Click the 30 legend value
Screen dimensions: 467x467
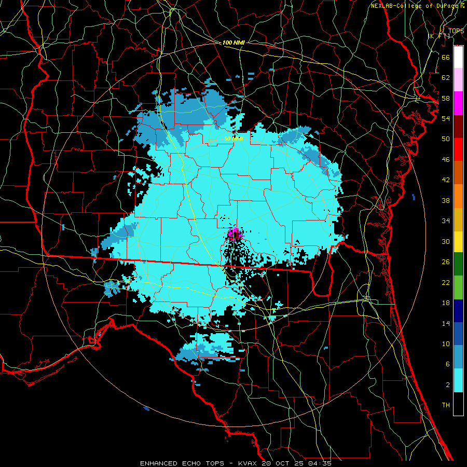[446, 241]
